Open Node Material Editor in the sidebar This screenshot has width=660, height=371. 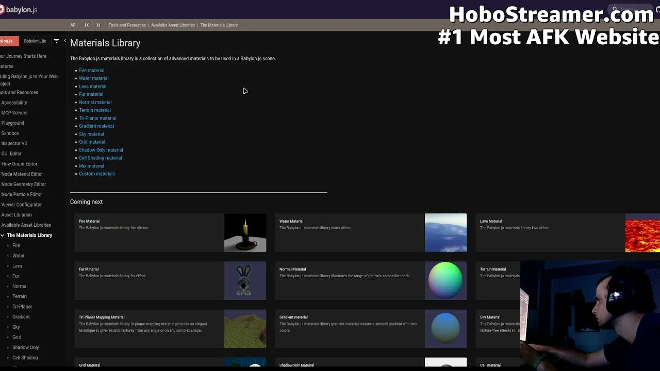click(x=22, y=175)
